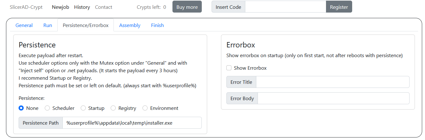Click the Register button

coord(339,7)
